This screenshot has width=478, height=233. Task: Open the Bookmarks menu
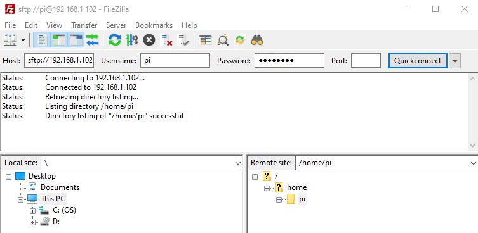(154, 25)
